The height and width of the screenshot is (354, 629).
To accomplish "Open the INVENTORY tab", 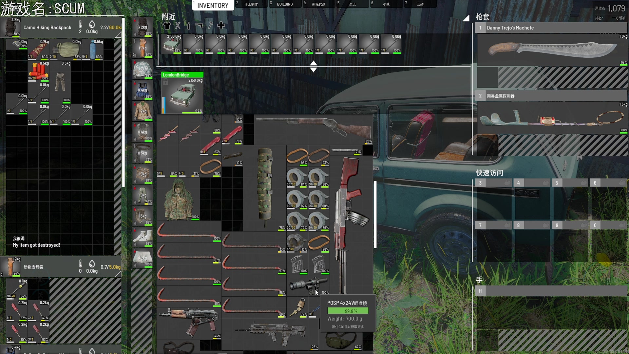I will (x=213, y=5).
